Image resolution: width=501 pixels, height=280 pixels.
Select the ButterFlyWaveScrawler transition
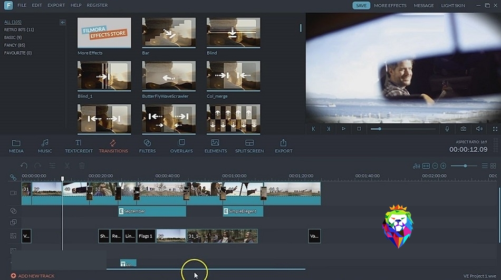(169, 76)
